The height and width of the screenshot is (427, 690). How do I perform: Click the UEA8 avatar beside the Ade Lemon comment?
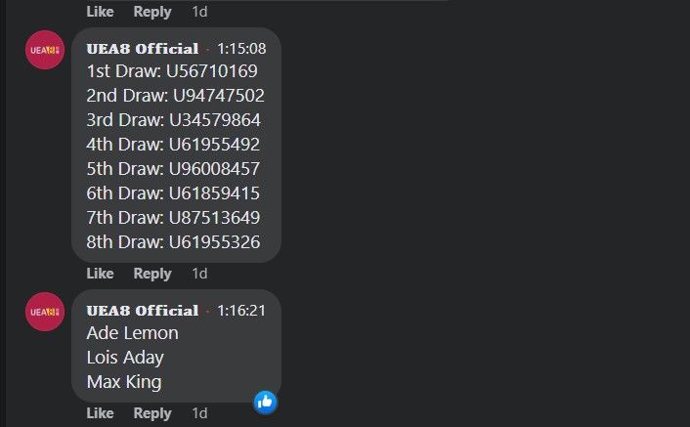click(45, 312)
